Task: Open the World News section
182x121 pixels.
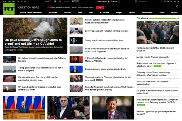Action: coord(53,12)
